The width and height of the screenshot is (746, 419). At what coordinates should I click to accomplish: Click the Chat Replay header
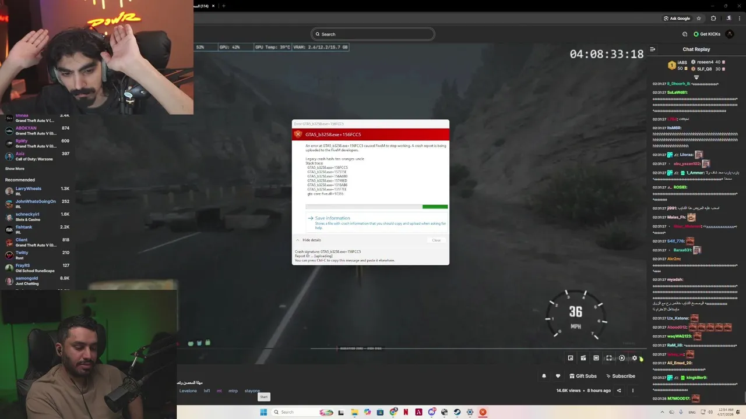coord(696,49)
